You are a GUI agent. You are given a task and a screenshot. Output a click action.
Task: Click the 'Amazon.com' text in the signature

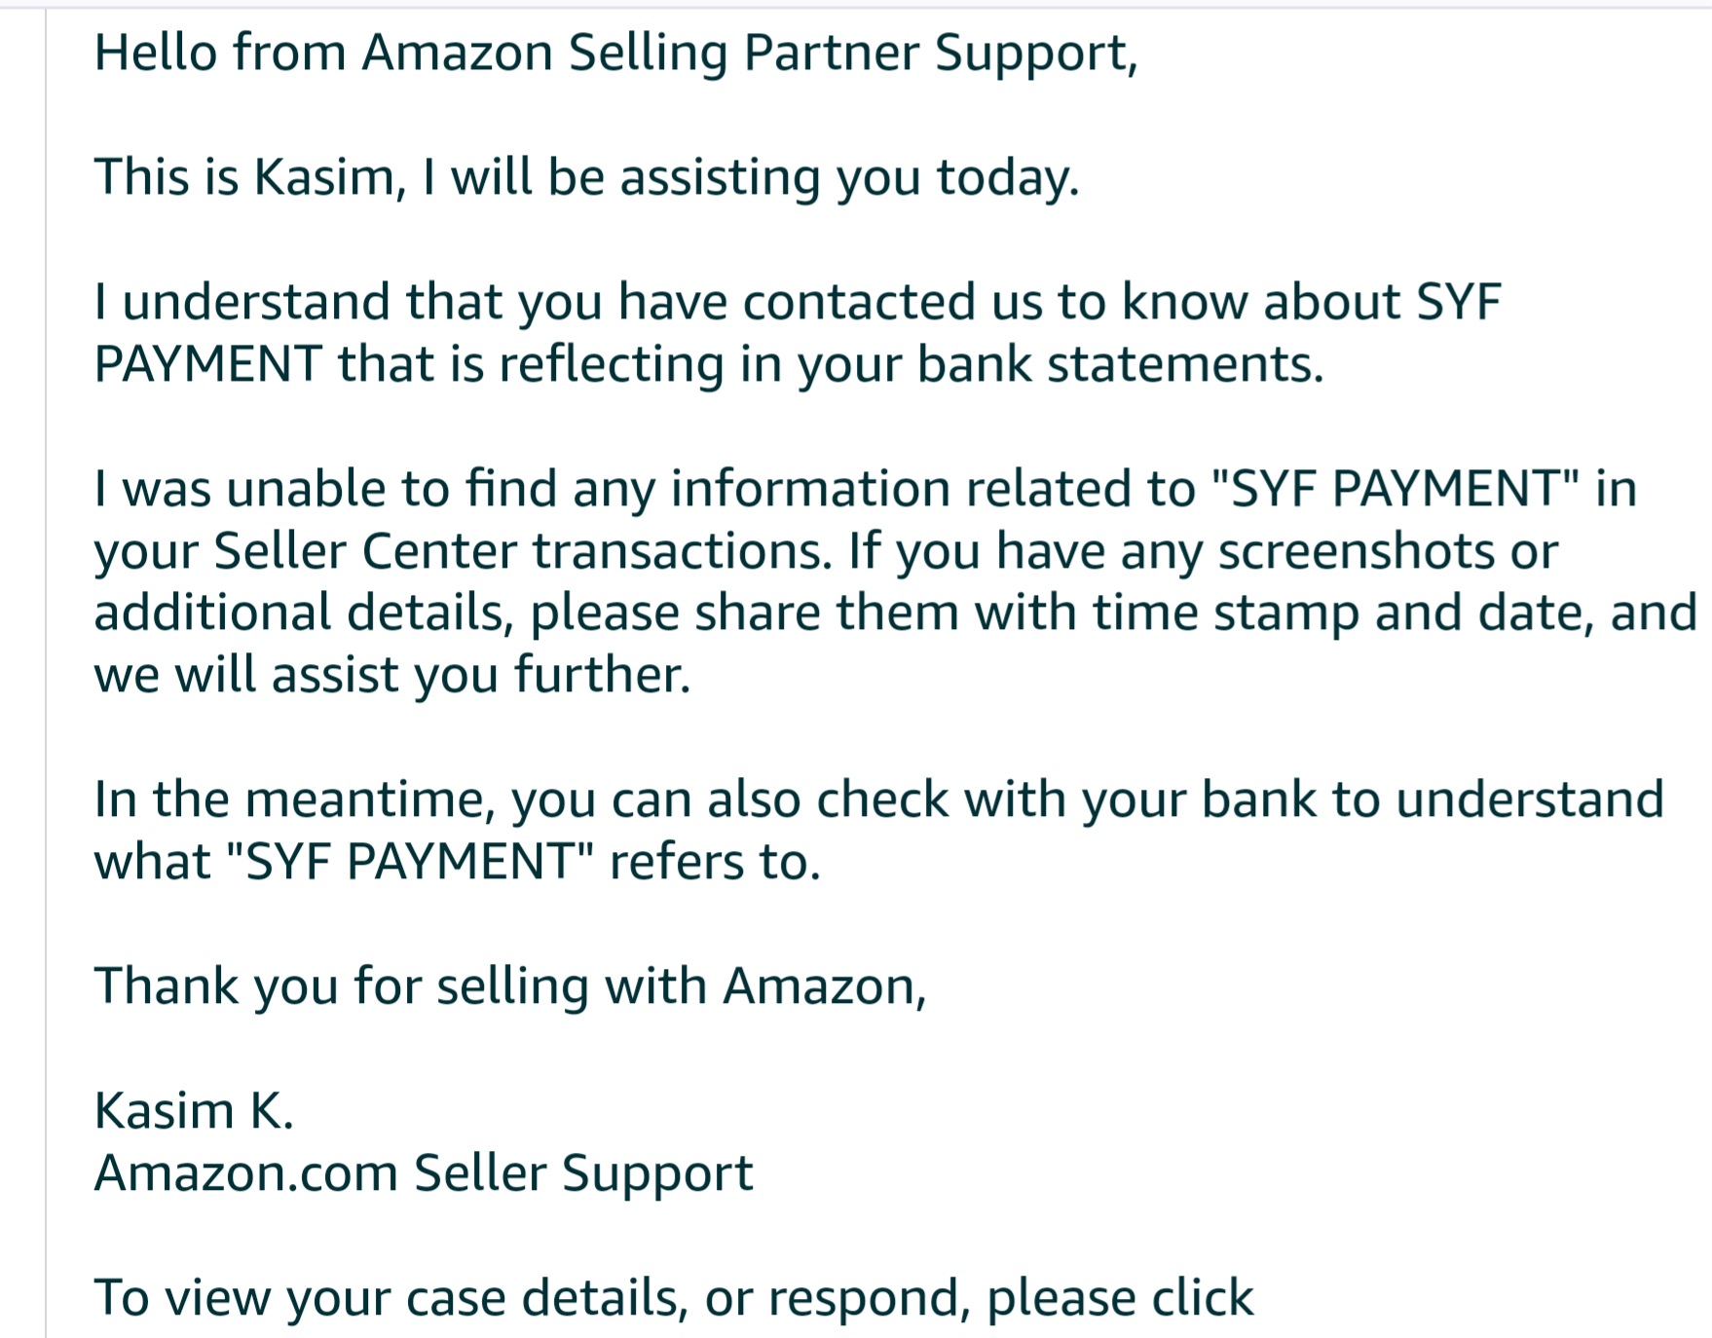(x=246, y=1173)
